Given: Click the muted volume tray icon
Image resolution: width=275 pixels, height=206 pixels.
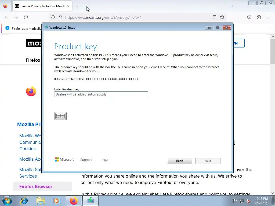Looking at the screenshot, I should click(x=248, y=201).
